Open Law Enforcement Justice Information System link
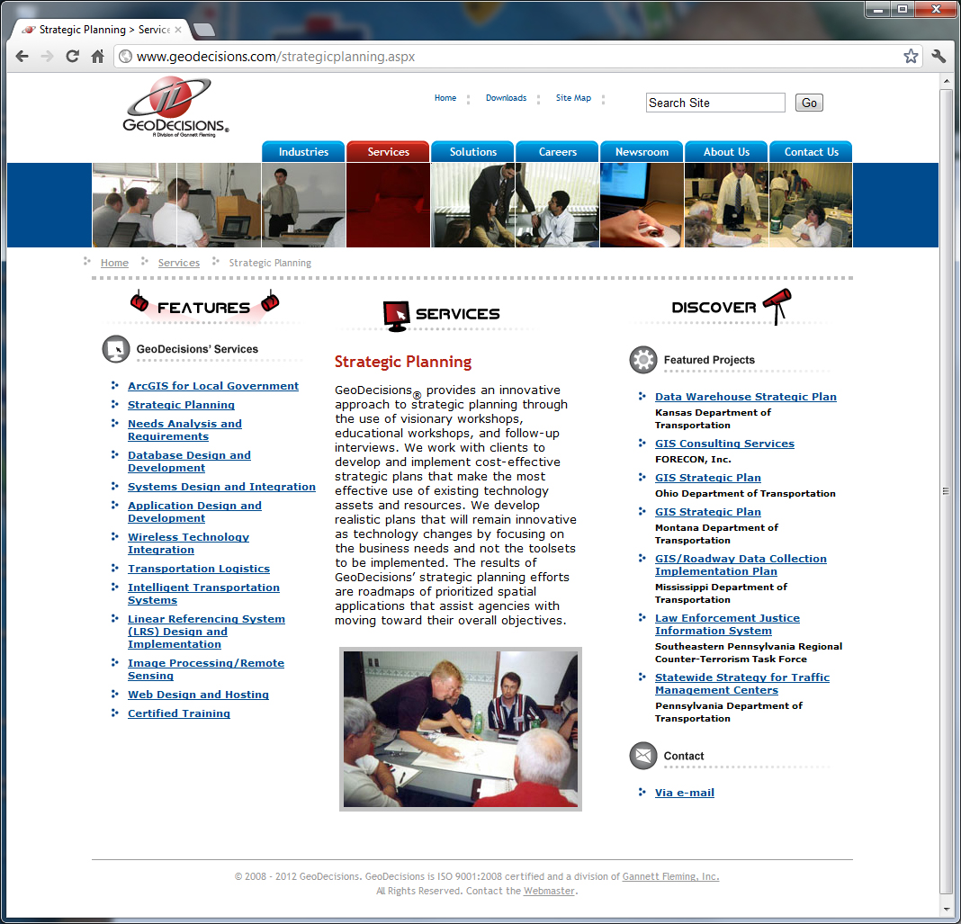 (727, 624)
